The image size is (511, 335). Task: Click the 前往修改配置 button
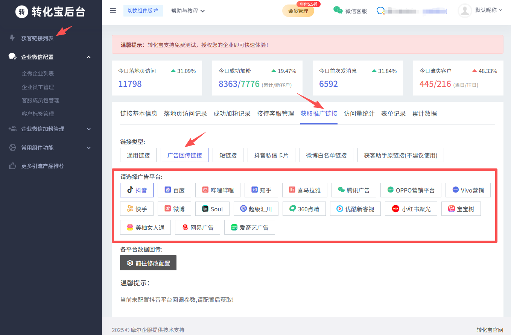pyautogui.click(x=148, y=263)
